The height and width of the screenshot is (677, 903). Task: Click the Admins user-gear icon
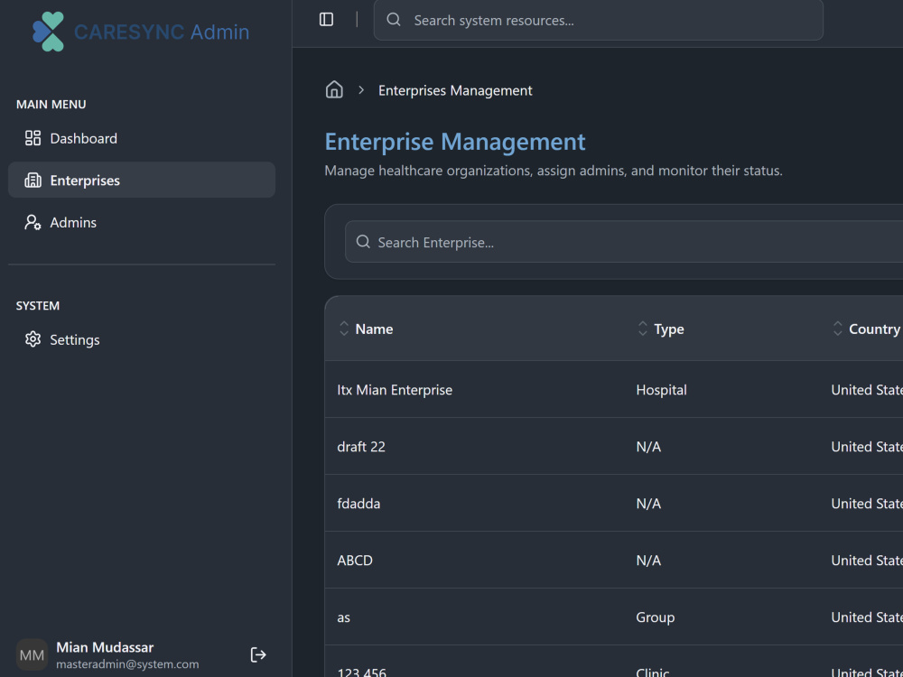tap(33, 222)
